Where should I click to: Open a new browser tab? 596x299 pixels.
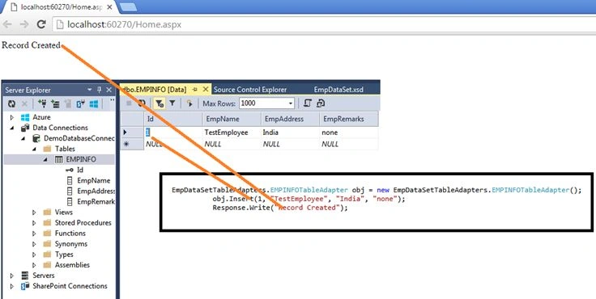[x=129, y=6]
